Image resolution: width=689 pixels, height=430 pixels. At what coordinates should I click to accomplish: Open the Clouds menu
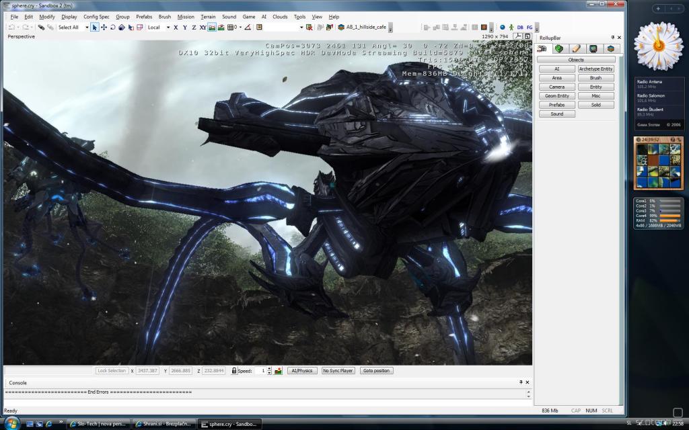(x=280, y=17)
